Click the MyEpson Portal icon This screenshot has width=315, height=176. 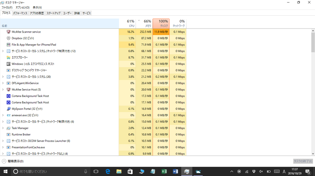click(9, 109)
